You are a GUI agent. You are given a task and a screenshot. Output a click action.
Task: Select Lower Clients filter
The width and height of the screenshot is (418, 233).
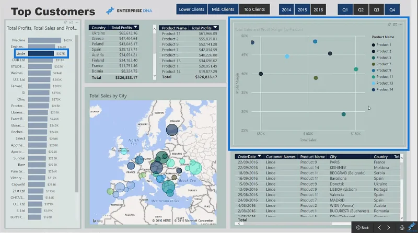pos(191,9)
